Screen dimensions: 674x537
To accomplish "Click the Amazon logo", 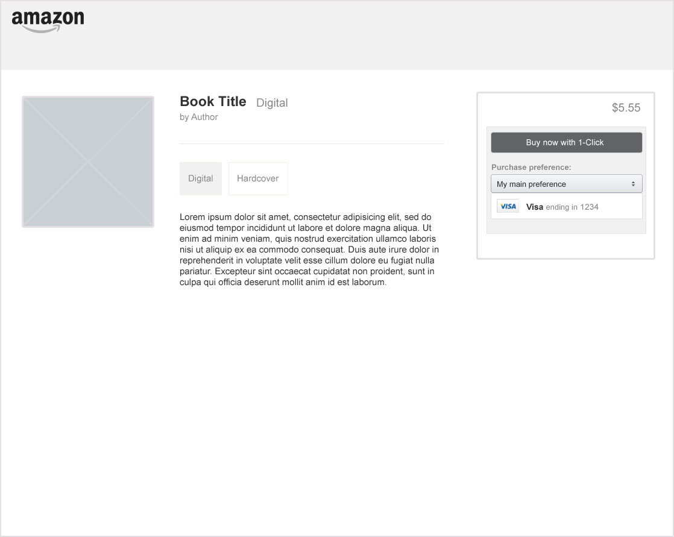I will 48,22.
